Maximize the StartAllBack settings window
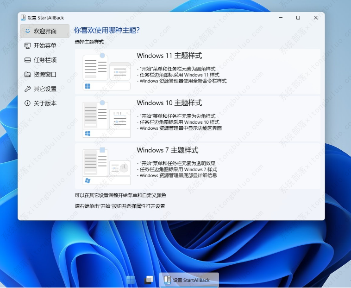351x288 pixels. coord(298,18)
